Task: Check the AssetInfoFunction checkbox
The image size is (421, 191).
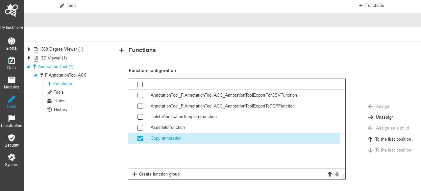Action: click(x=140, y=128)
